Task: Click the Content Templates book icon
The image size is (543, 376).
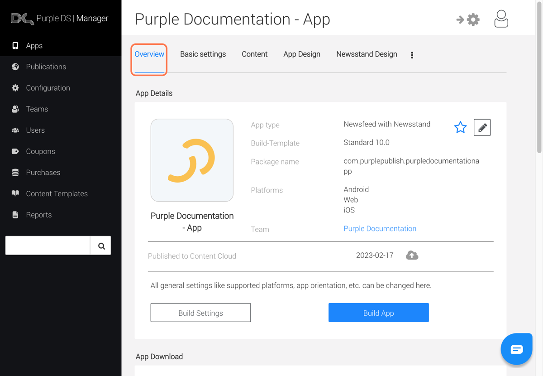Action: tap(15, 193)
